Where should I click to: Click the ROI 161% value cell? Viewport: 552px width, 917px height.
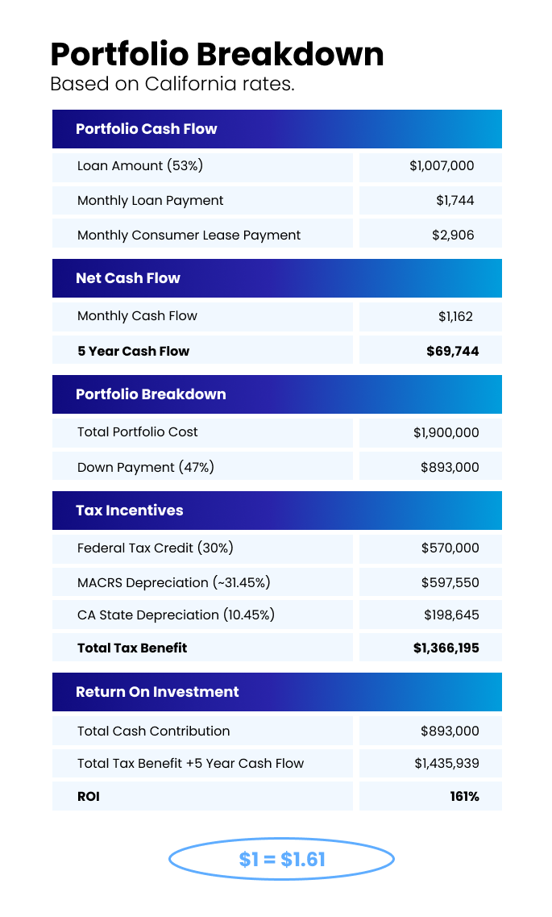pos(464,797)
